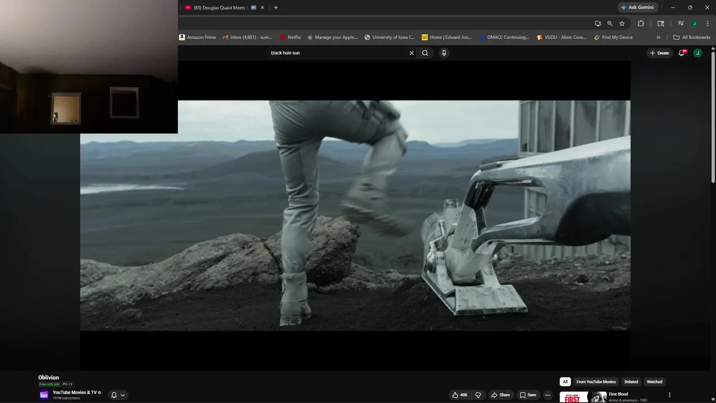The width and height of the screenshot is (716, 403).
Task: Click the PG-13 rating badge
Action: click(68, 385)
